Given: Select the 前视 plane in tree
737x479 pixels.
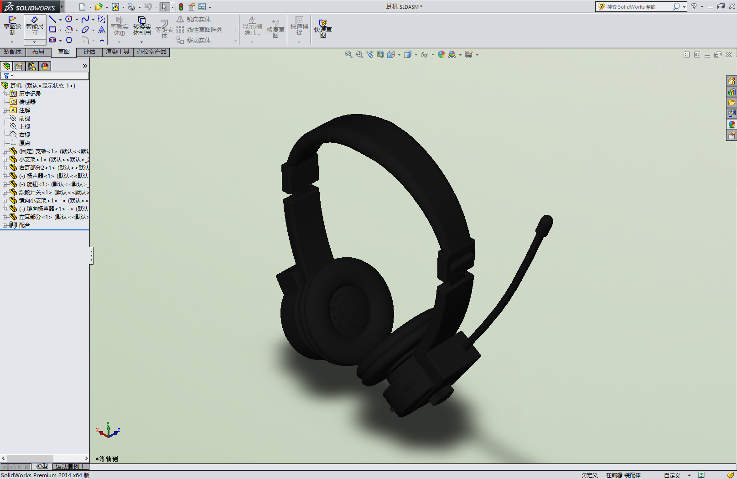Looking at the screenshot, I should (x=25, y=119).
